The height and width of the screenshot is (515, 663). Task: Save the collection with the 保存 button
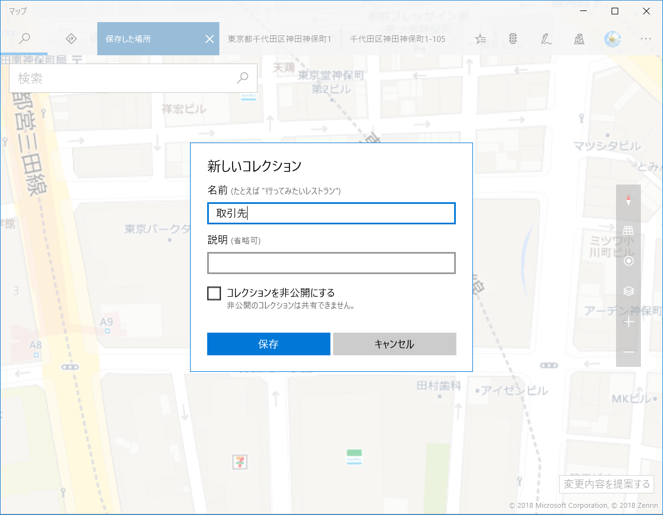(269, 344)
